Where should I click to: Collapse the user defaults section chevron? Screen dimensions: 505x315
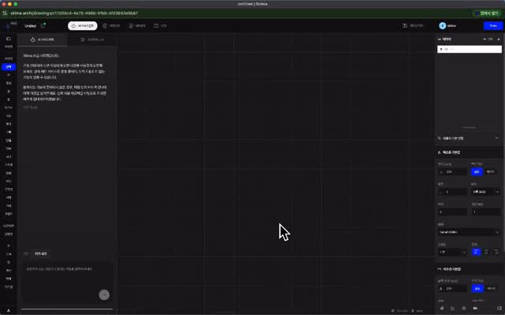tap(496, 138)
